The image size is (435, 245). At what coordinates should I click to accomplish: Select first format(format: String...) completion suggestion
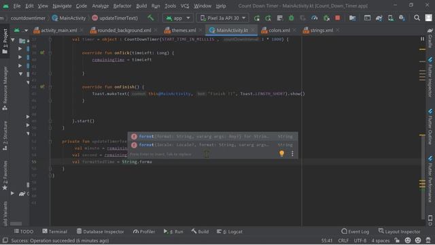pos(213,136)
